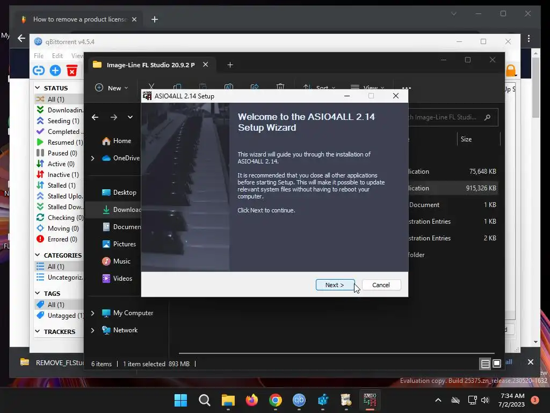The image size is (550, 413).
Task: Click qBittorrent add torrent file plus icon
Action: [55, 70]
